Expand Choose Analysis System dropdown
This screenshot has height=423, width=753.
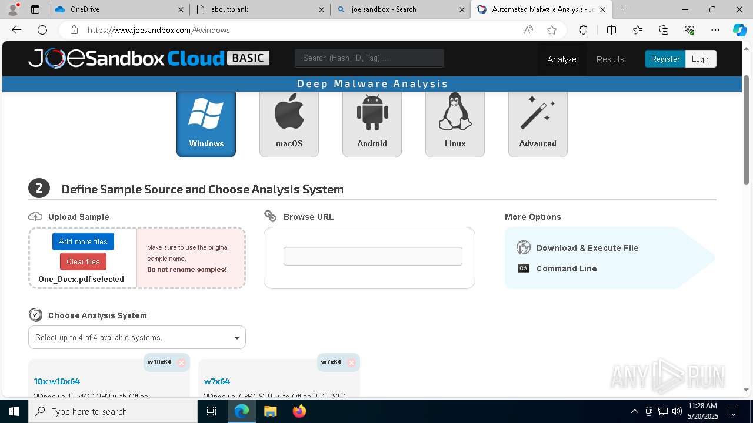point(137,337)
